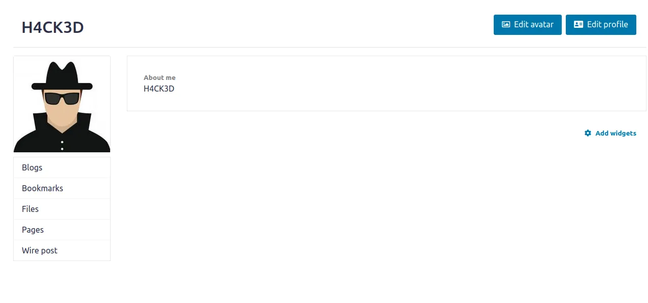This screenshot has width=648, height=303.
Task: Open the Add widgets link text
Action: [616, 133]
